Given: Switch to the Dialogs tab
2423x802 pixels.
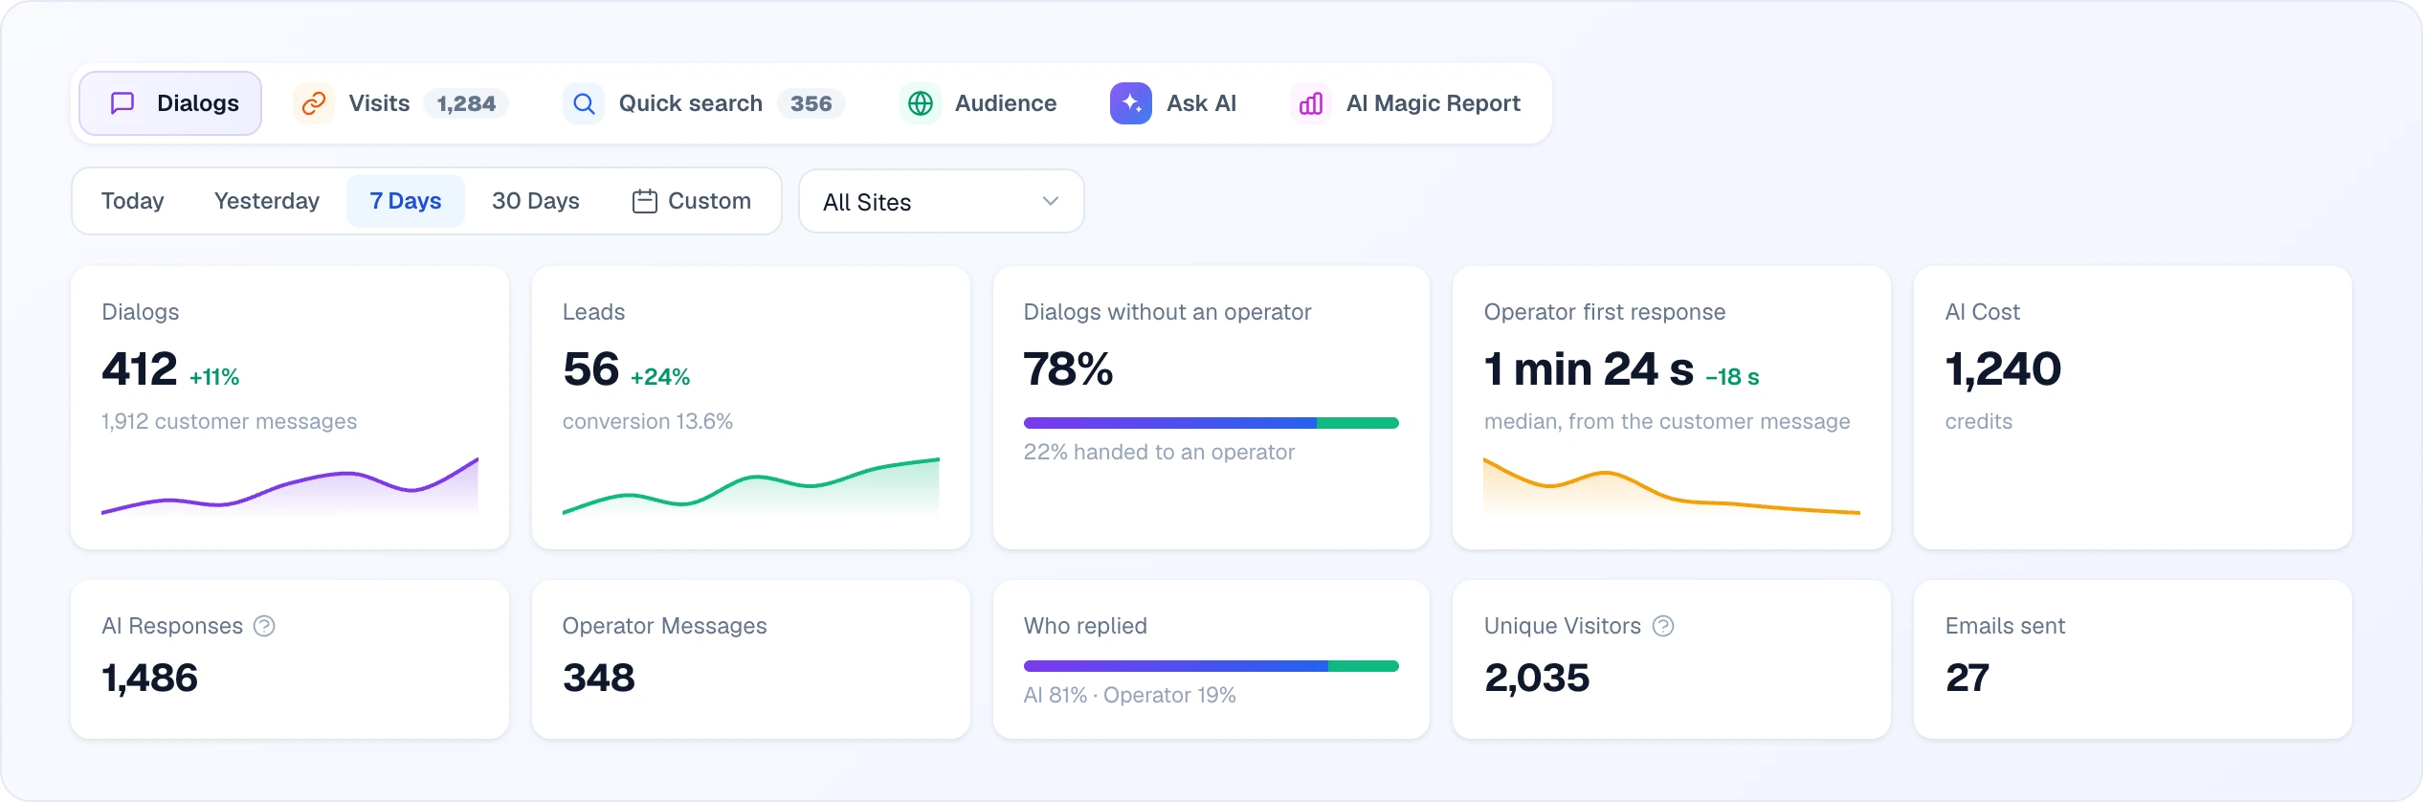Looking at the screenshot, I should pos(170,103).
